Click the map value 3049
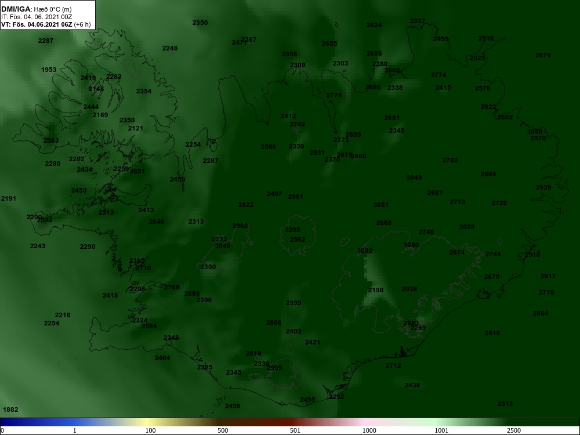 414,177
